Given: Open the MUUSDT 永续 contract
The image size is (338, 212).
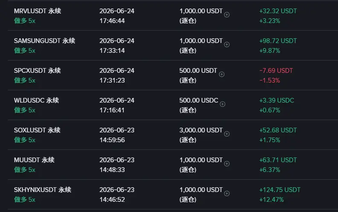Looking at the screenshot, I should 34,160.
